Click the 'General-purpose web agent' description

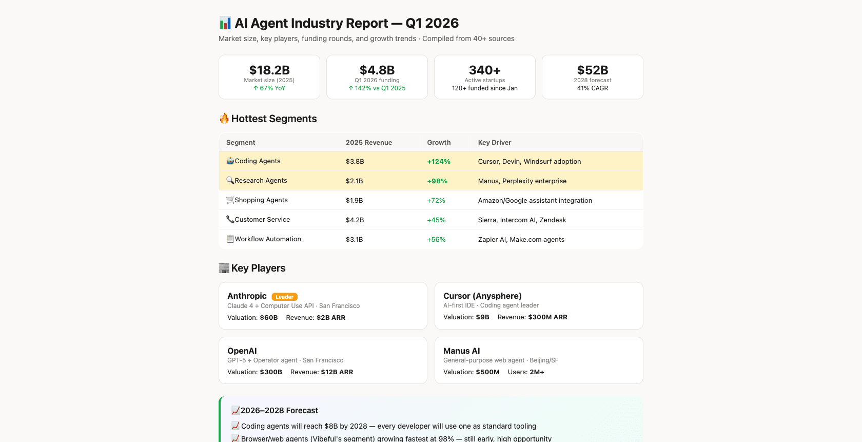(484, 360)
